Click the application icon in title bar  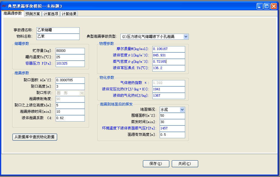point(4,6)
